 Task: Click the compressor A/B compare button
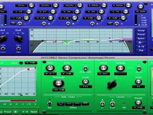coord(16,112)
